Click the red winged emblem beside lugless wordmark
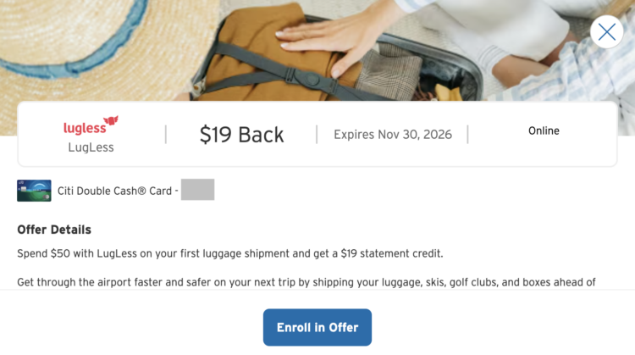 click(111, 121)
